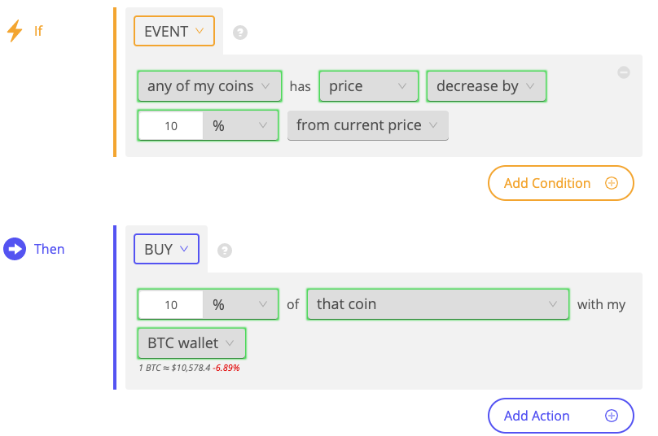Click the orange lightning bolt If icon
Image resolution: width=658 pixels, height=436 pixels.
(15, 31)
